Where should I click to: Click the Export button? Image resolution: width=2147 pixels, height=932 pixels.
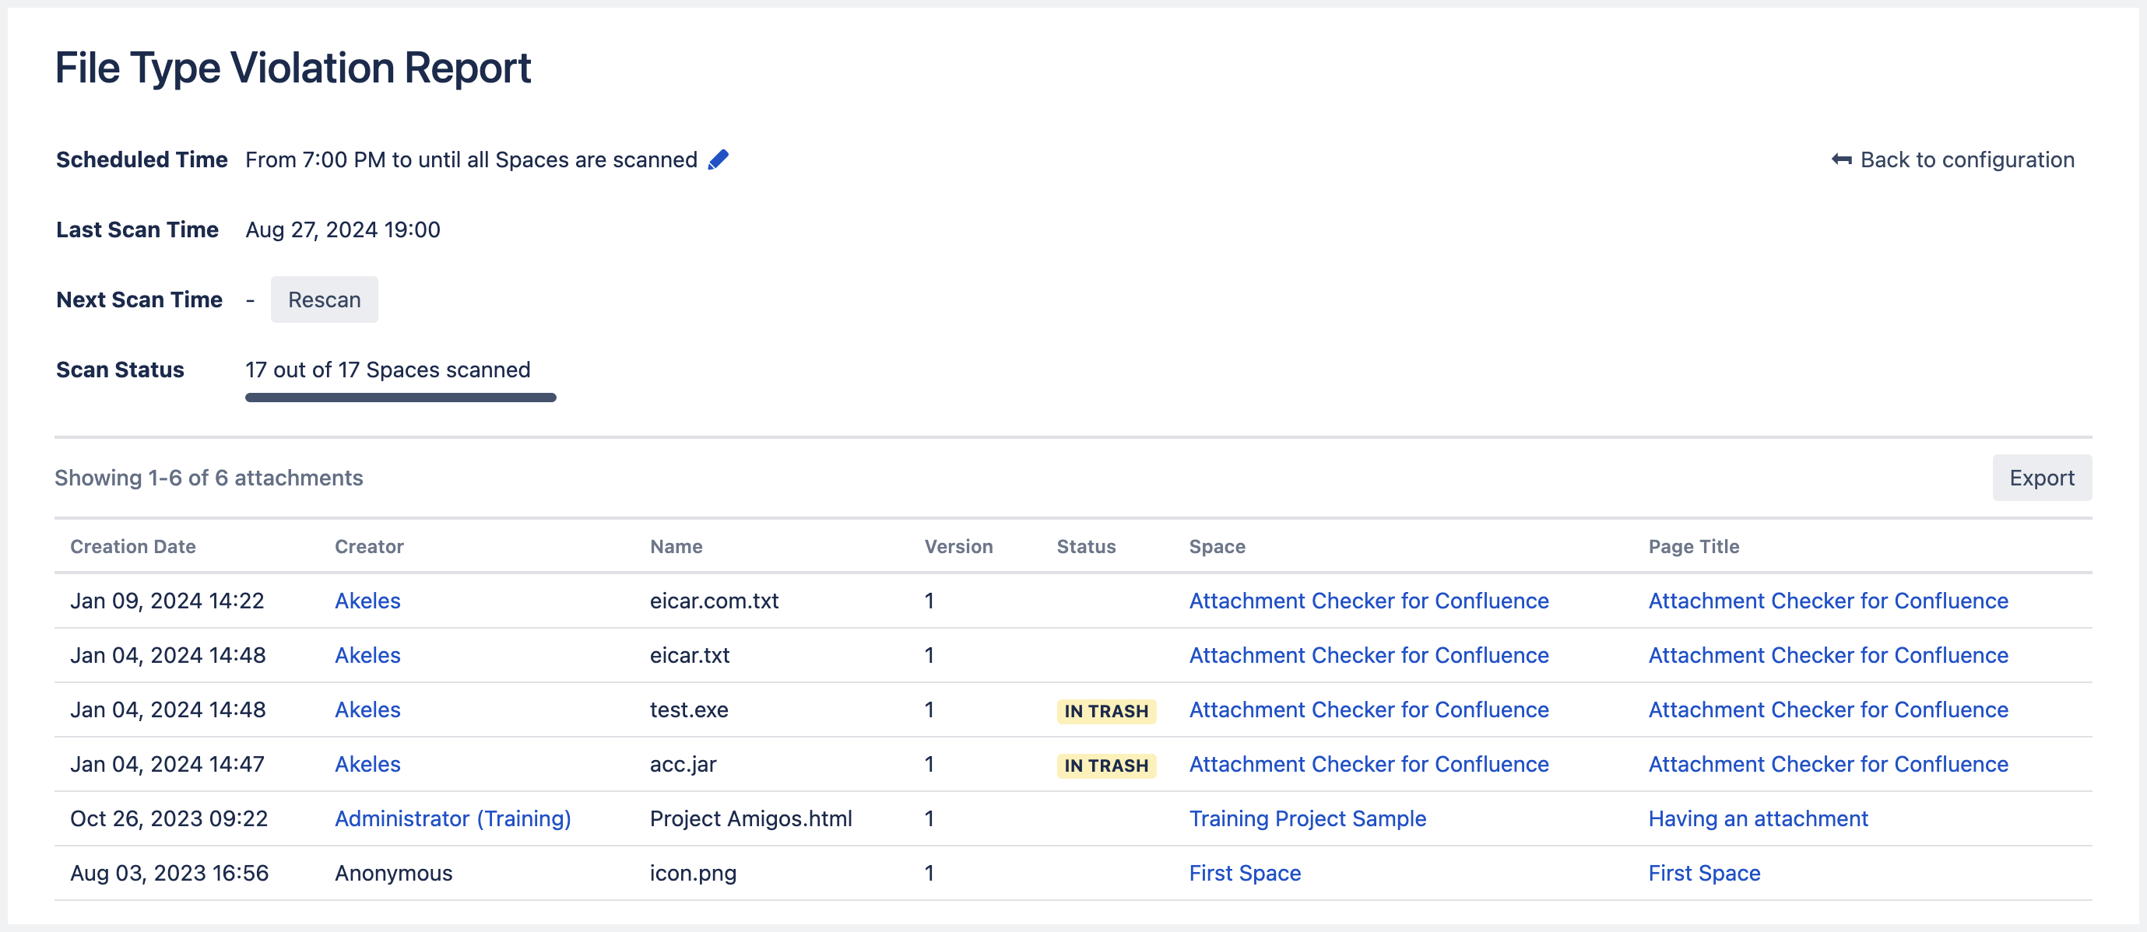pyautogui.click(x=2042, y=477)
